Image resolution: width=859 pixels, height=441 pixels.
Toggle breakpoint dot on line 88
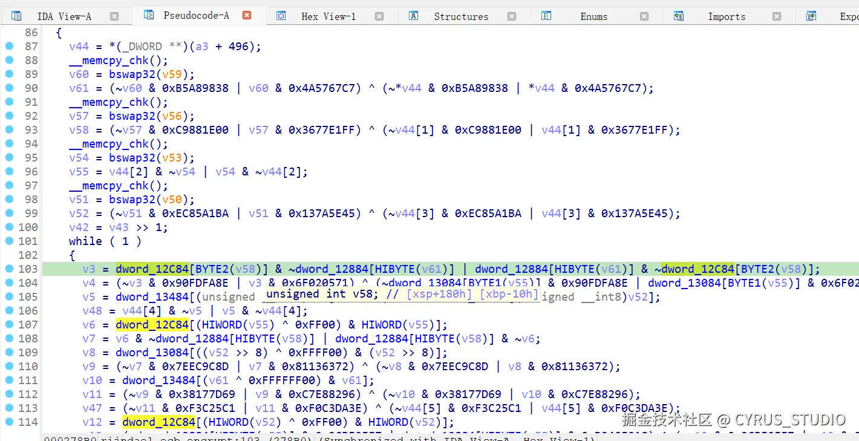(9, 60)
